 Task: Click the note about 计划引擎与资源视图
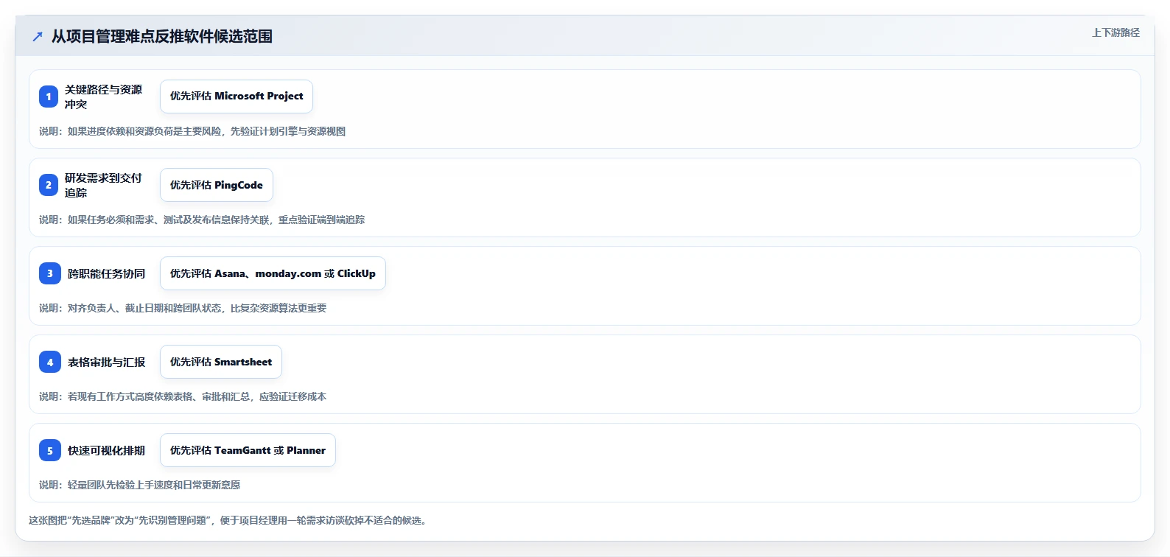coord(192,131)
